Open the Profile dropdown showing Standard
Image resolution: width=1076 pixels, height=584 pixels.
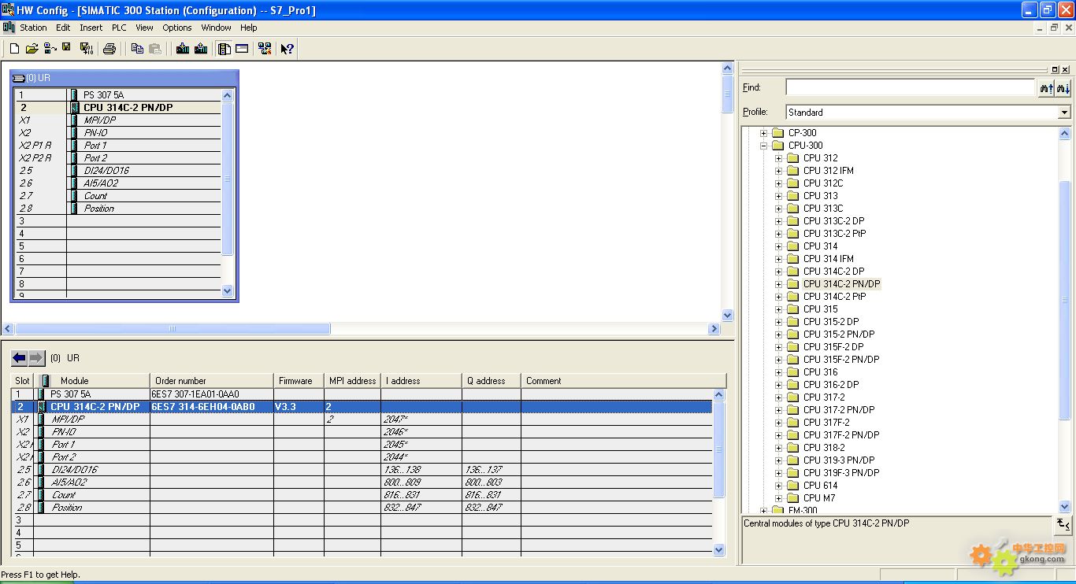point(1064,113)
